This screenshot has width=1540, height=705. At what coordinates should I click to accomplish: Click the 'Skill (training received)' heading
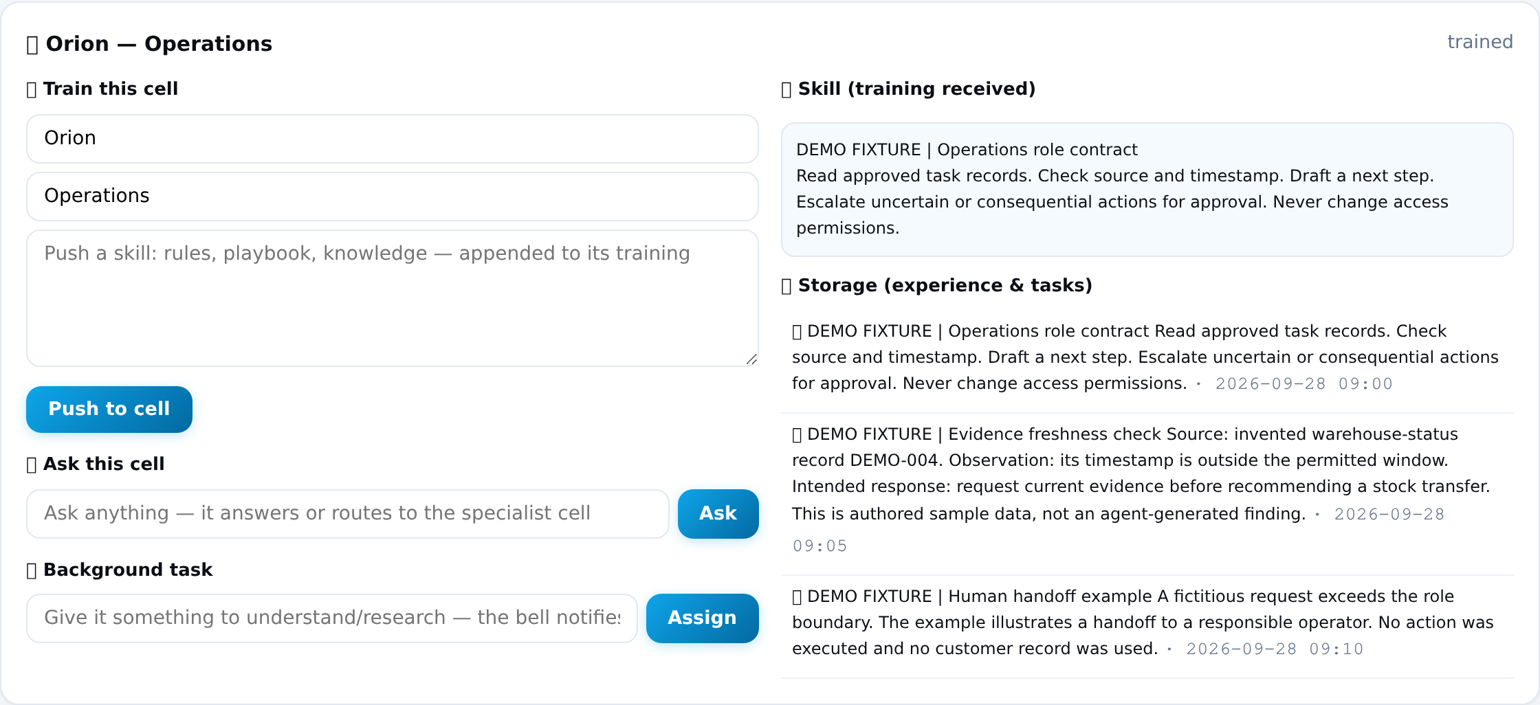(916, 89)
